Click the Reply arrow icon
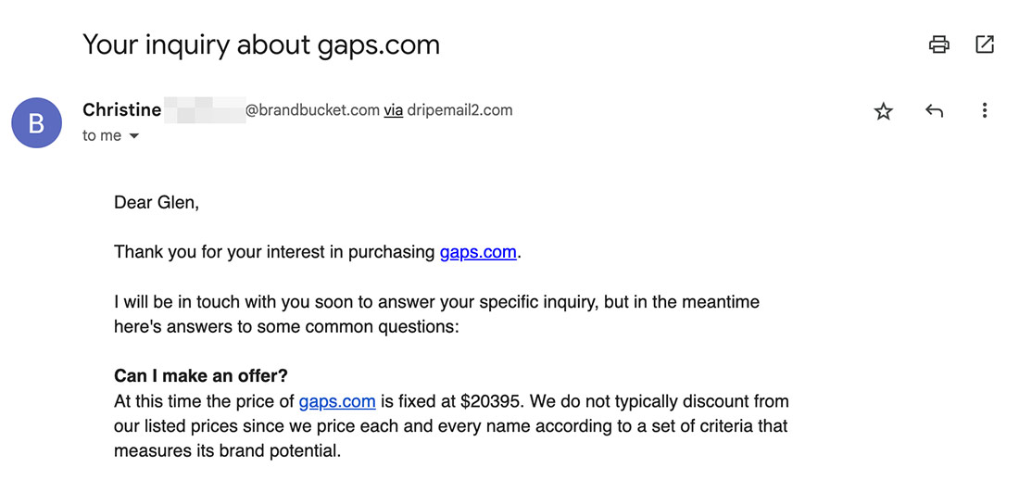 (x=934, y=111)
